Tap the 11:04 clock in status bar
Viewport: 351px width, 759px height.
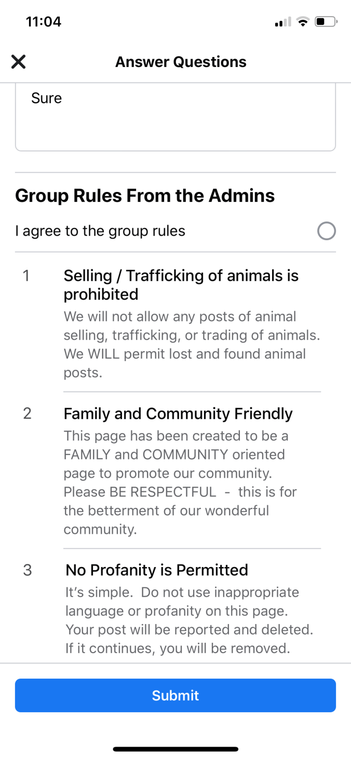(43, 22)
